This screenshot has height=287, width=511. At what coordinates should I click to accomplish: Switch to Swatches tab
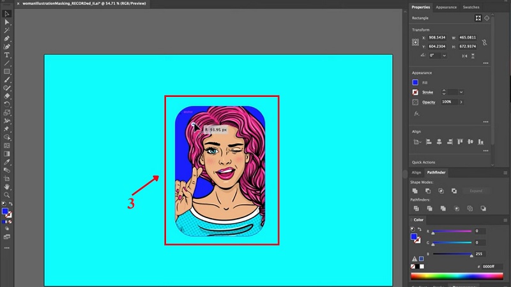coord(471,7)
